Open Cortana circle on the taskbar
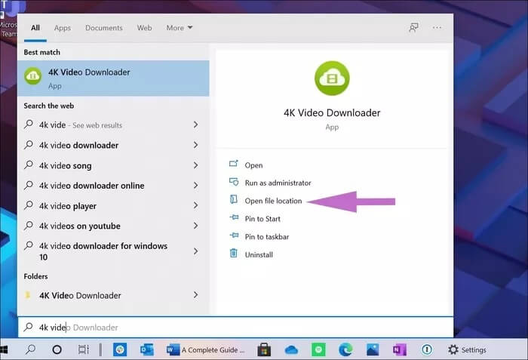The height and width of the screenshot is (360, 528). (x=57, y=349)
